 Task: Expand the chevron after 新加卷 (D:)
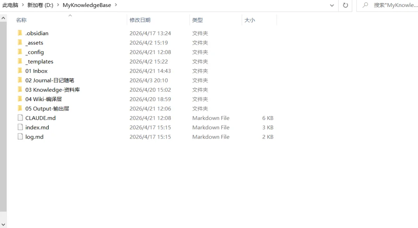58,5
